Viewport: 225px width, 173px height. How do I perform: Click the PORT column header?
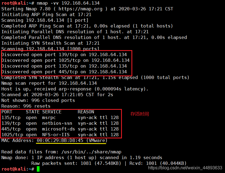(x=7, y=112)
